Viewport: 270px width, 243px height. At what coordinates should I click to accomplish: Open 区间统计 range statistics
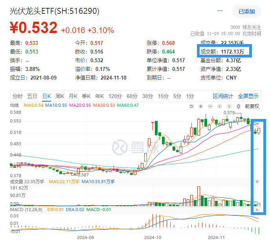click(223, 96)
